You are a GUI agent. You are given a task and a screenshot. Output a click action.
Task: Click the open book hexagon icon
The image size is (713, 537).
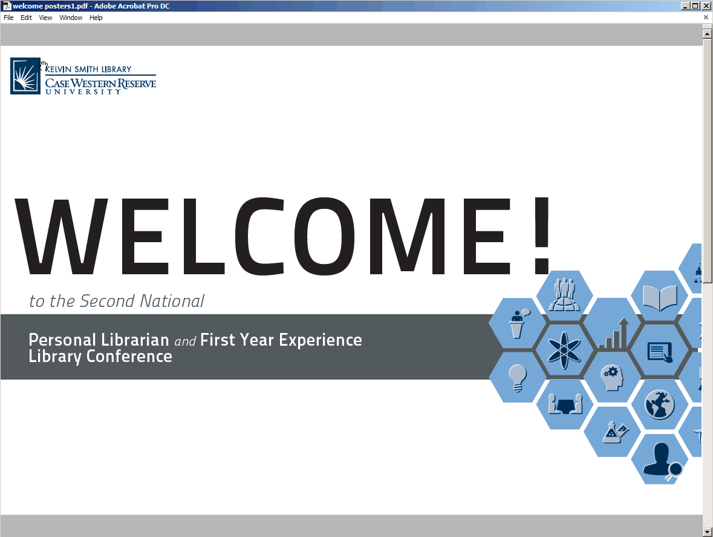pyautogui.click(x=660, y=296)
